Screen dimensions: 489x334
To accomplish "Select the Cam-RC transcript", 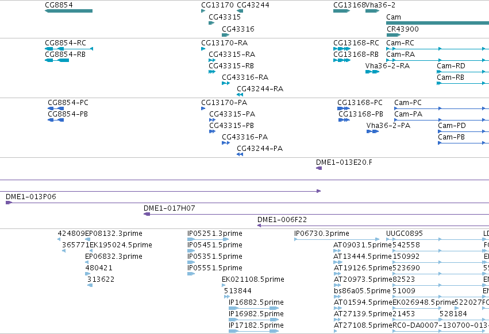I will pyautogui.click(x=437, y=49).
